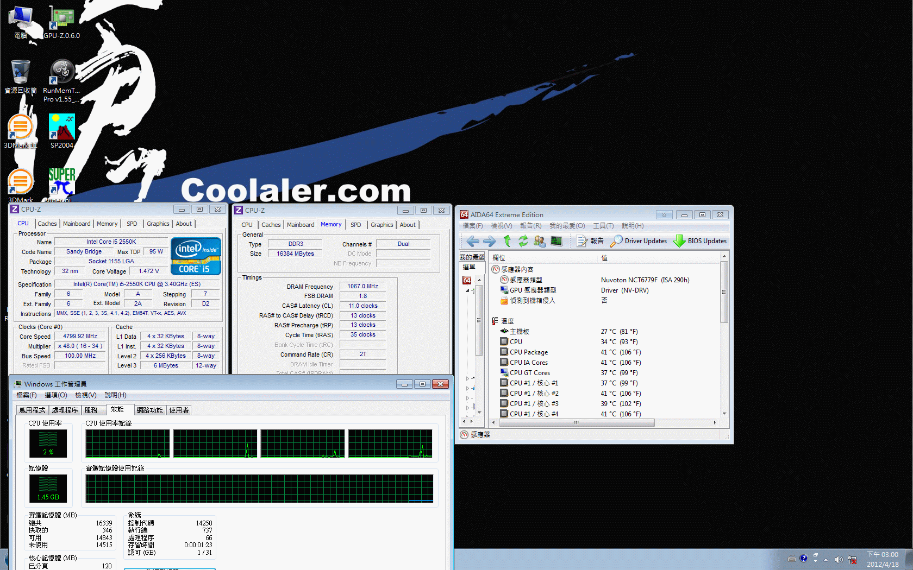Click the 值 column header in AIDA64

(659, 258)
